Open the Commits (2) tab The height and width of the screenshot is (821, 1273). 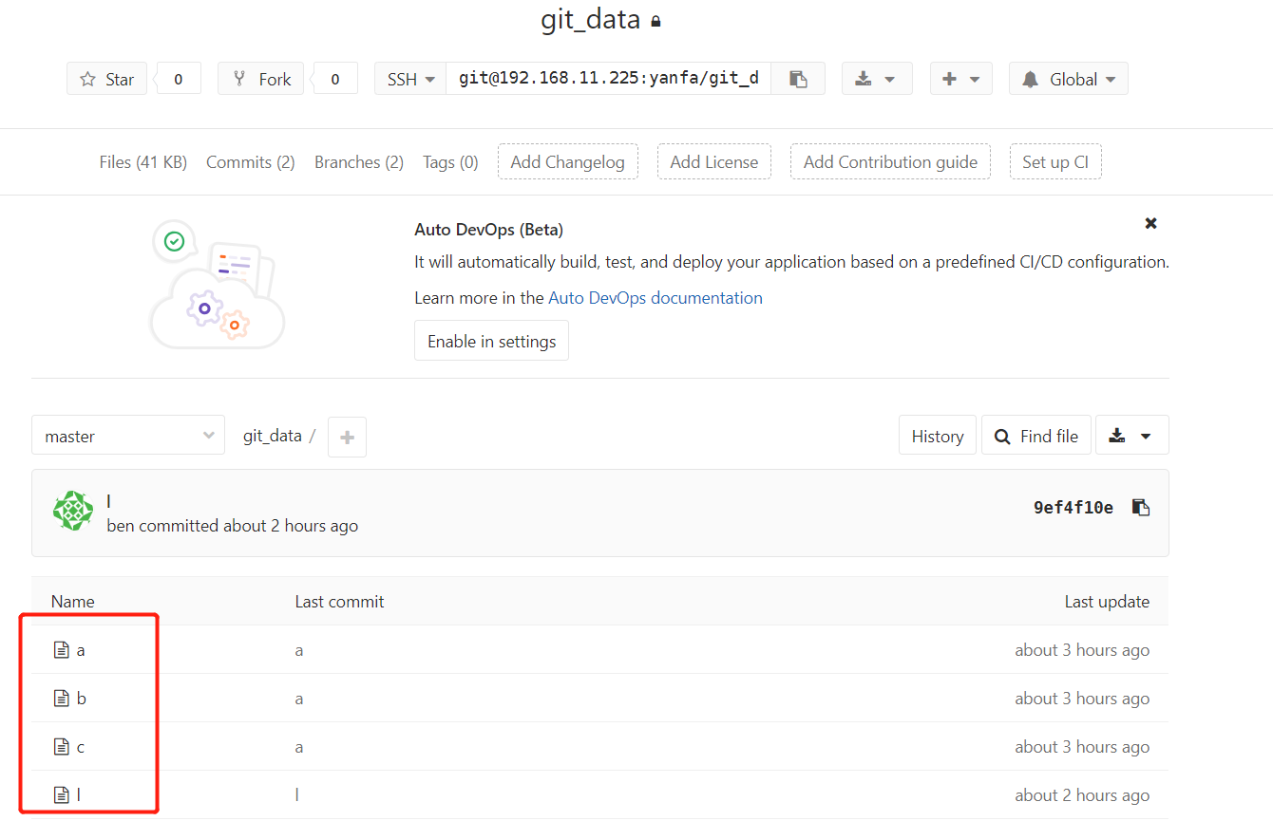tap(251, 162)
